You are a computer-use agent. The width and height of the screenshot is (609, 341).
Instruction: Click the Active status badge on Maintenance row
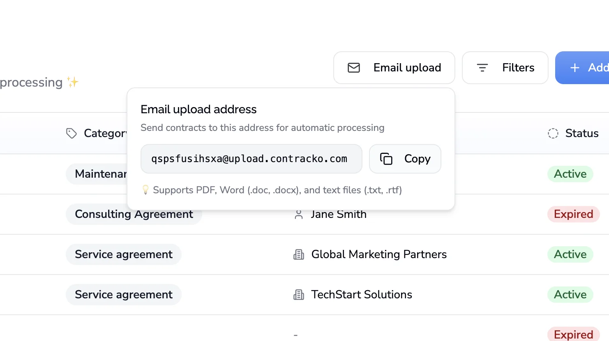click(570, 174)
